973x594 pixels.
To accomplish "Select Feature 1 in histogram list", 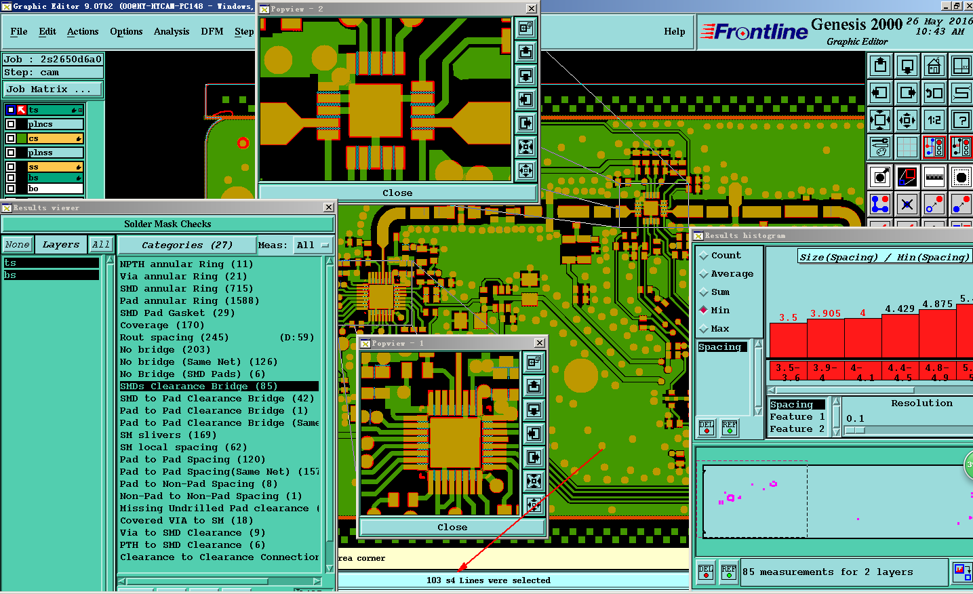I will coord(797,416).
